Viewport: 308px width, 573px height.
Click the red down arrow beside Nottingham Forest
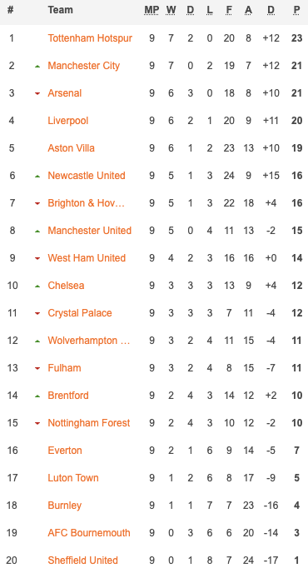coord(37,424)
